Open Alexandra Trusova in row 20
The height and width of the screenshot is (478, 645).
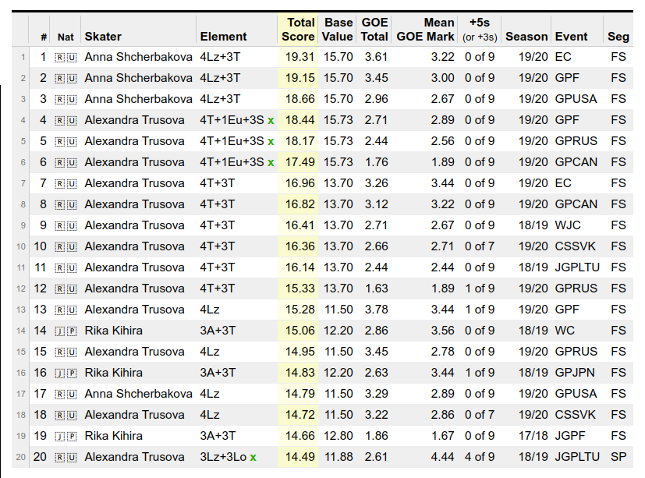point(134,457)
